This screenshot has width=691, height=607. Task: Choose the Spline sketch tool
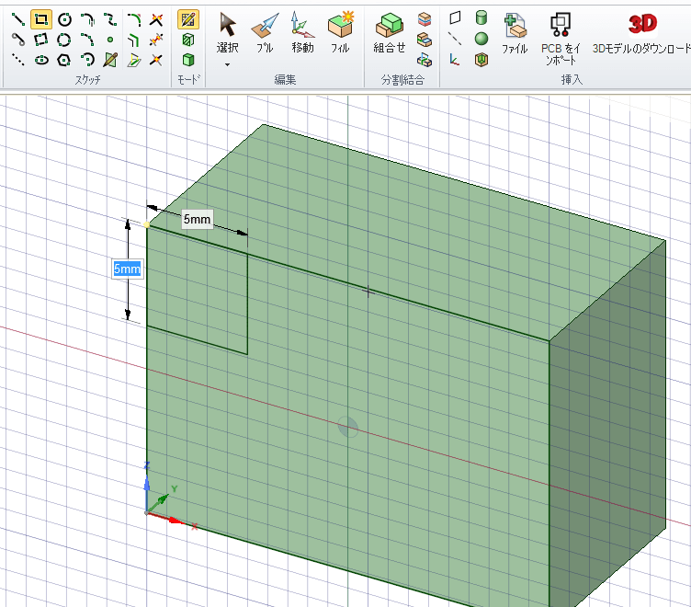pyautogui.click(x=110, y=19)
